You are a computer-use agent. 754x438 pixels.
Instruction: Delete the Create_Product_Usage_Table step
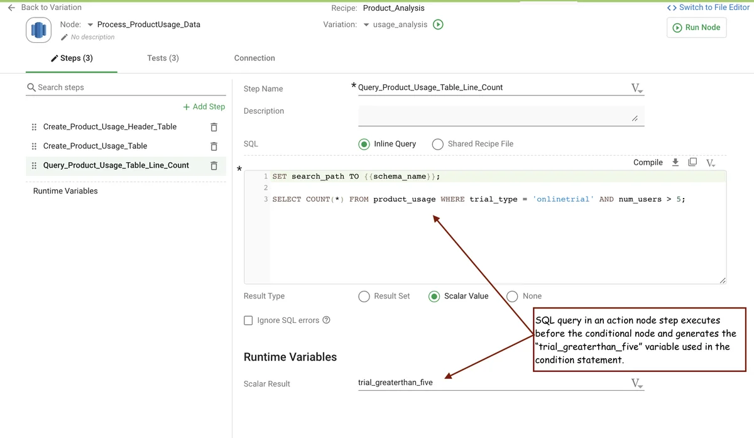214,146
